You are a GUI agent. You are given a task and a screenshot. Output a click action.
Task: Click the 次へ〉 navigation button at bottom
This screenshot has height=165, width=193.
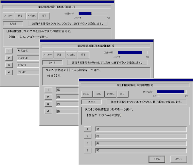pos(179,159)
